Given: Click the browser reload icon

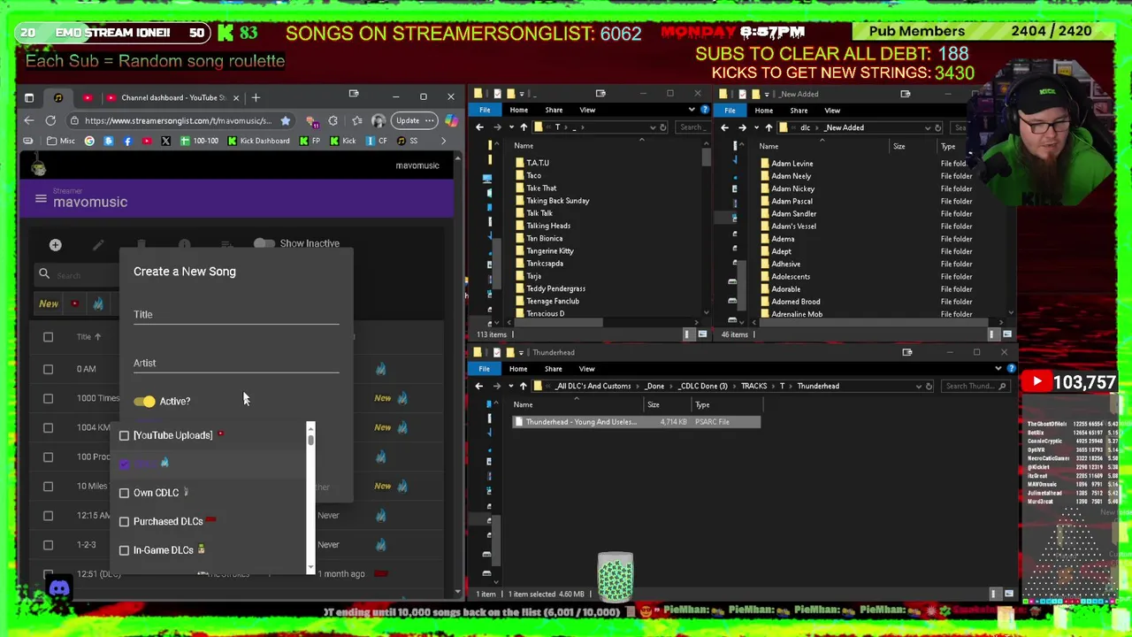Looking at the screenshot, I should click(x=50, y=120).
